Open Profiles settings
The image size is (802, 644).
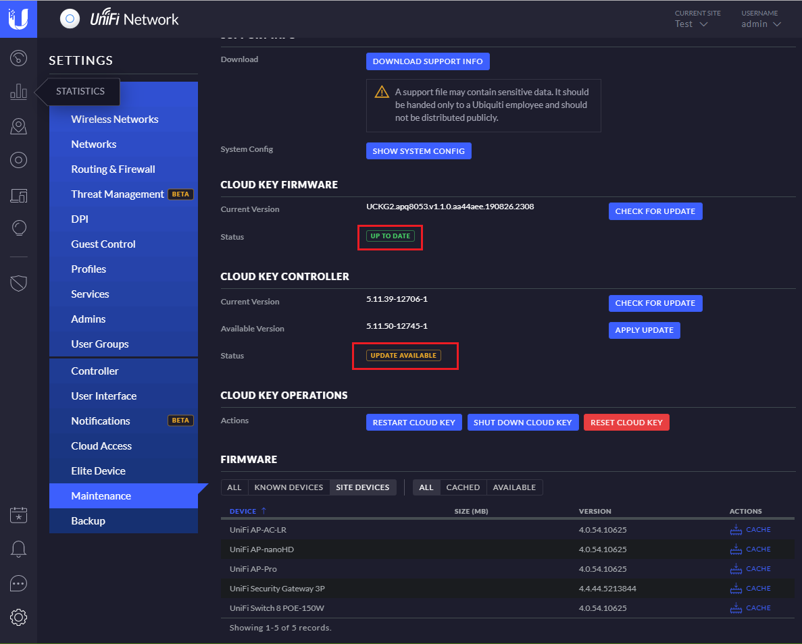[123, 269]
